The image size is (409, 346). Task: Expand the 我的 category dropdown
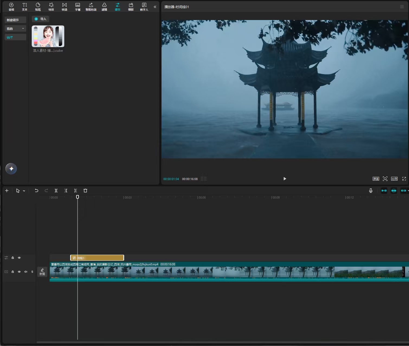coord(15,29)
